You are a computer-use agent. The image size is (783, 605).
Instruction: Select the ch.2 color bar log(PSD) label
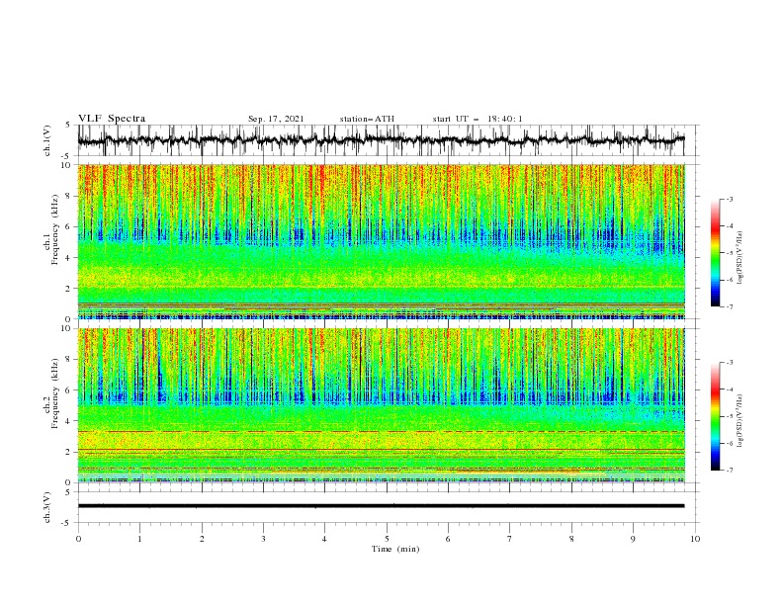click(x=740, y=420)
